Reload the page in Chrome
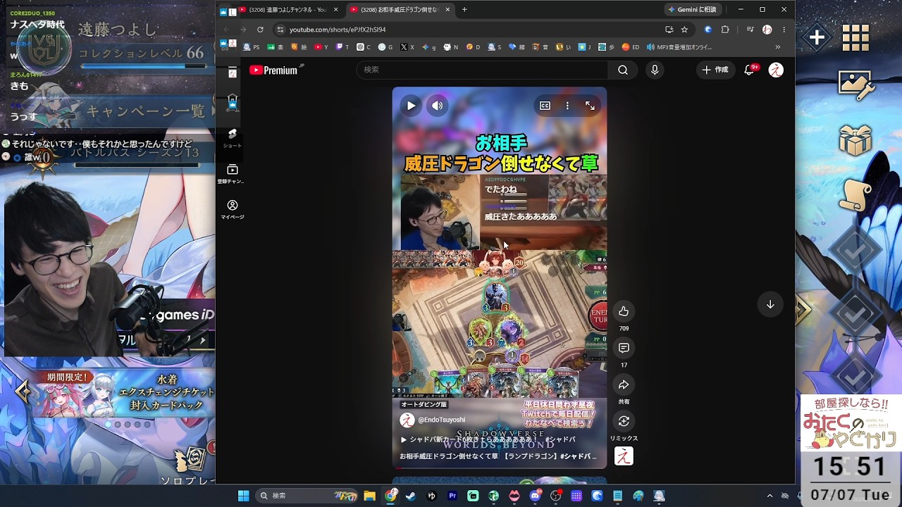 pos(260,30)
